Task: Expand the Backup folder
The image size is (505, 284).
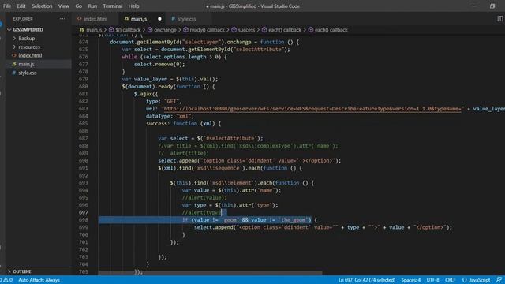Action: point(26,39)
